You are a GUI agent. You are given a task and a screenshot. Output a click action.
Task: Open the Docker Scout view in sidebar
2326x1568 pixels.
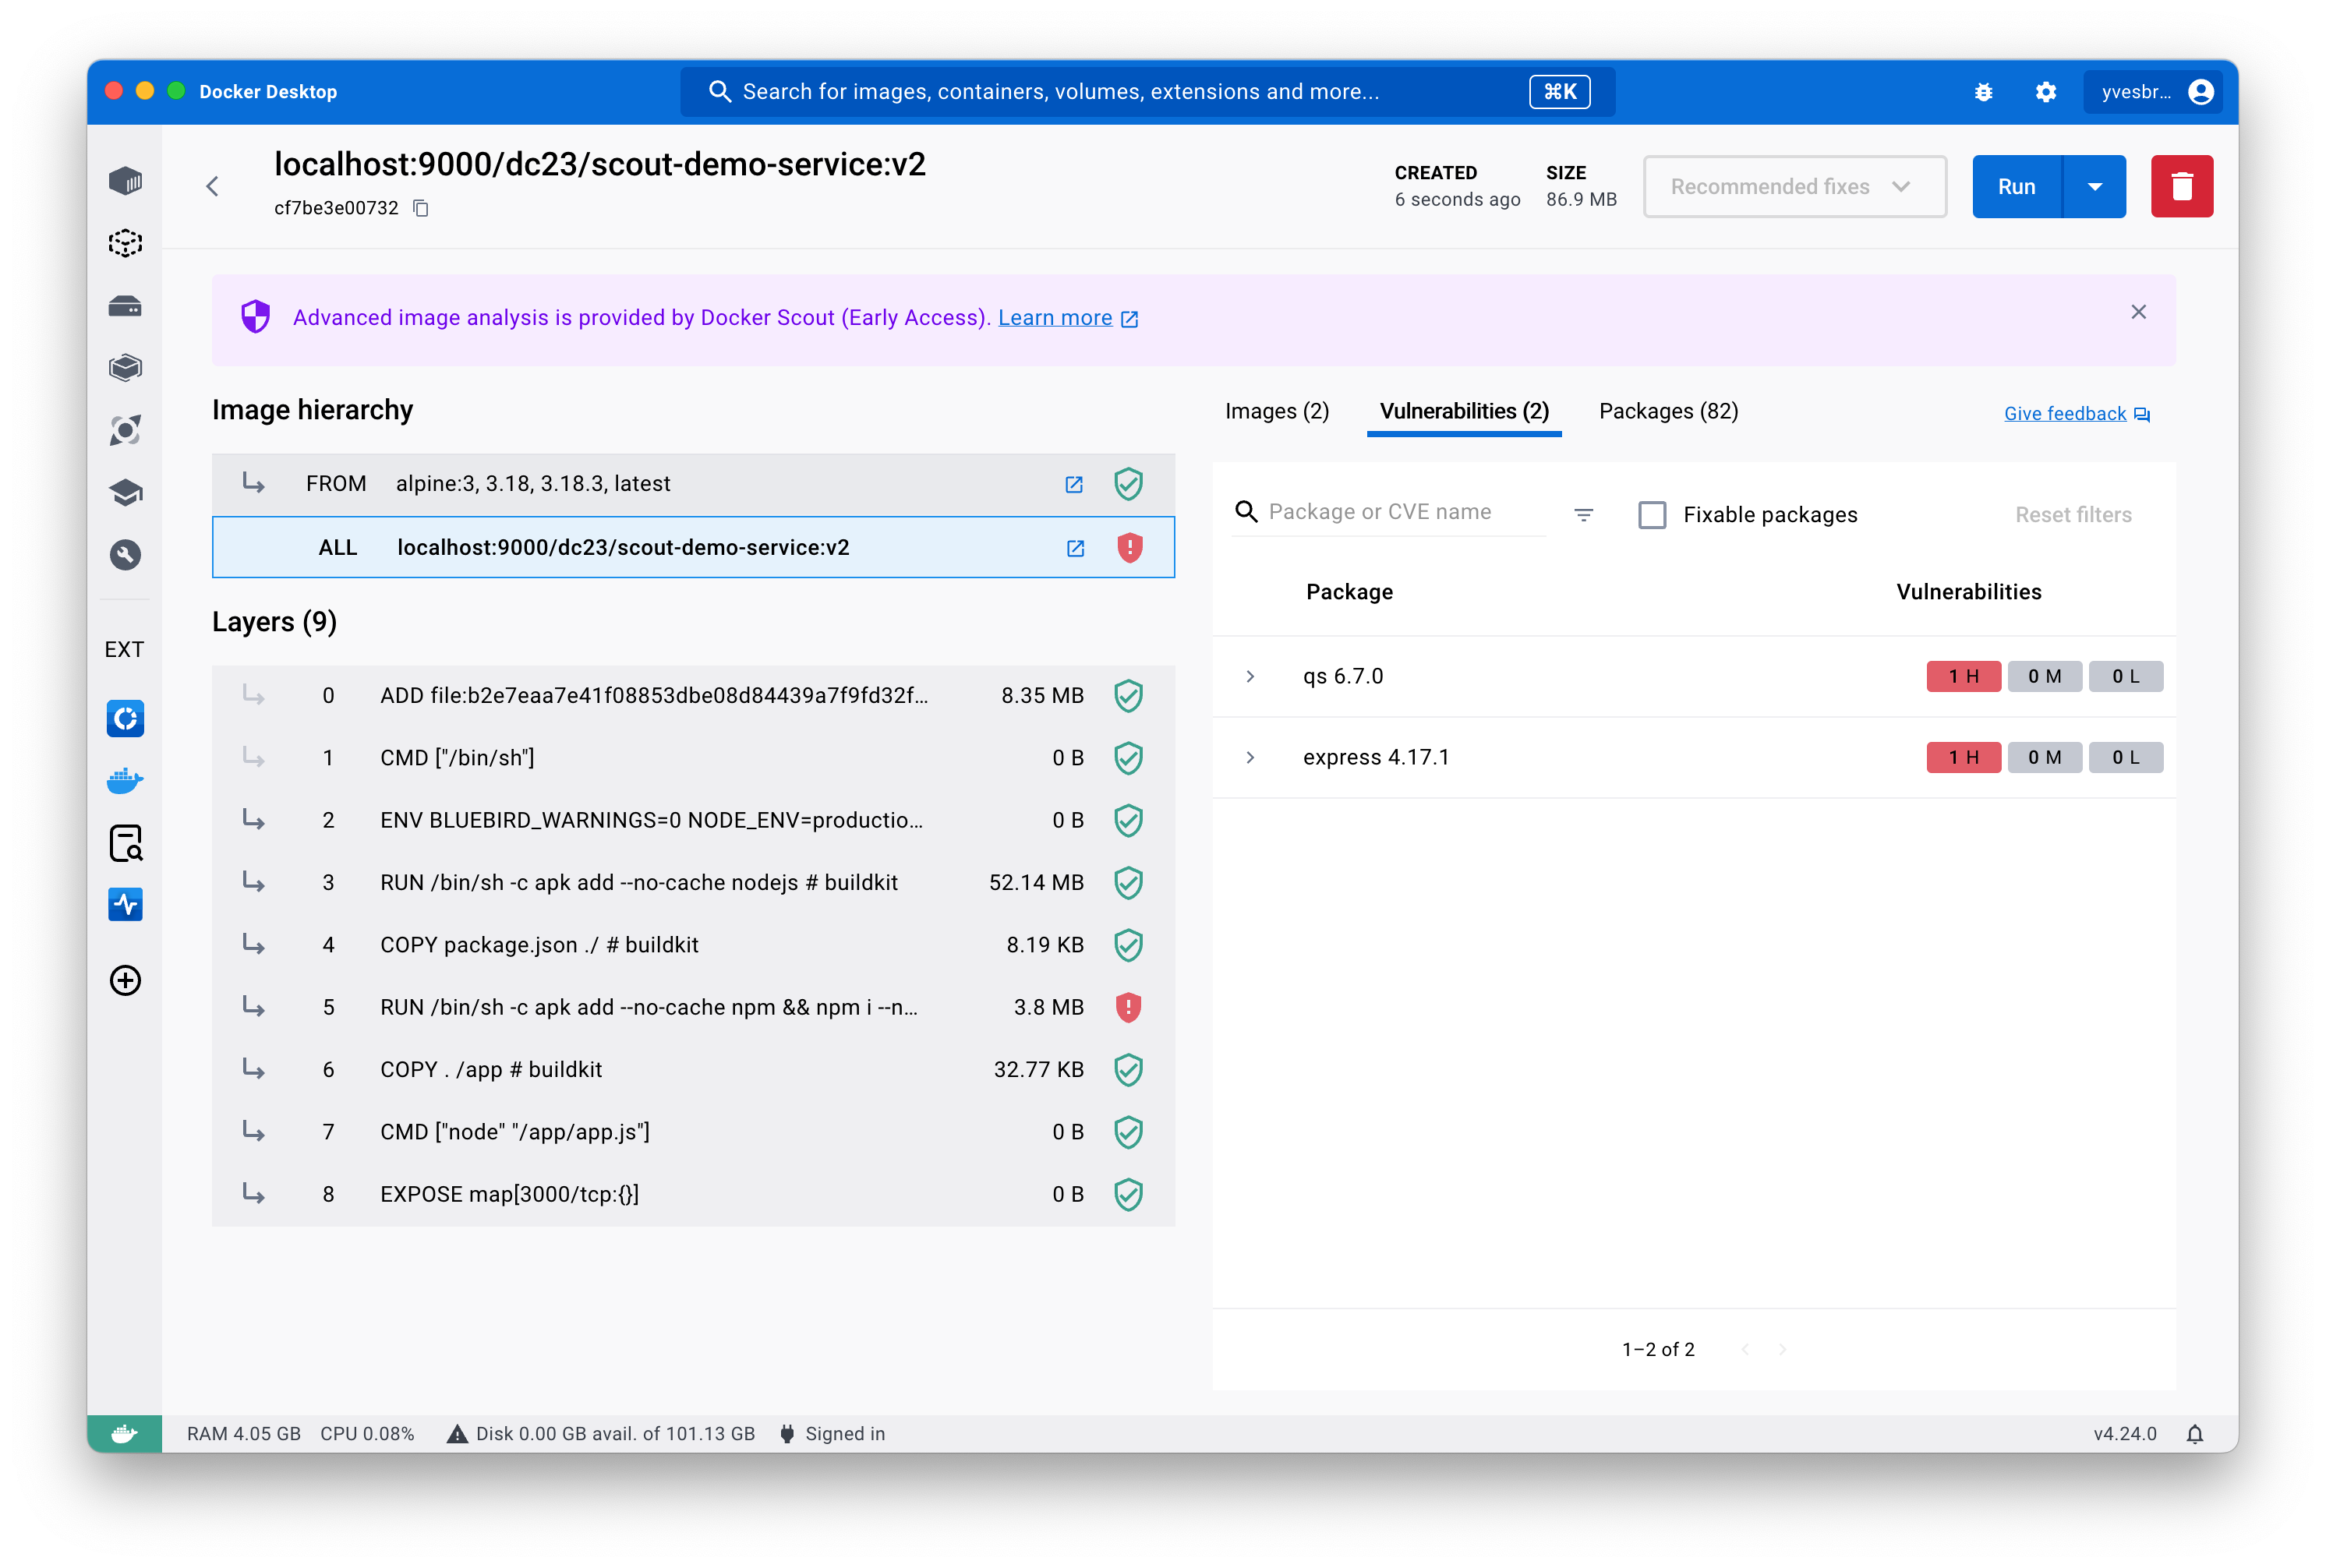point(125,430)
